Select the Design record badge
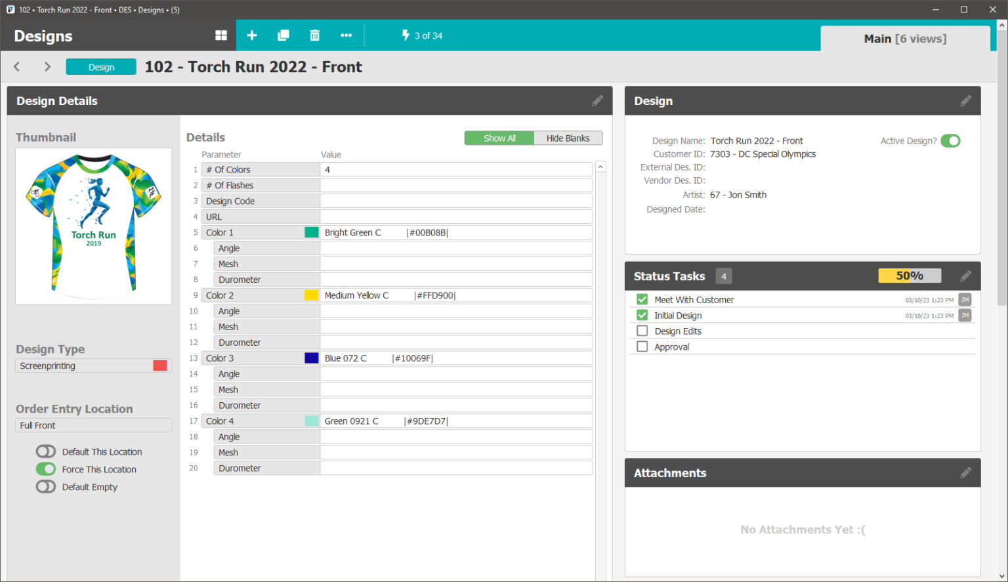 point(100,66)
